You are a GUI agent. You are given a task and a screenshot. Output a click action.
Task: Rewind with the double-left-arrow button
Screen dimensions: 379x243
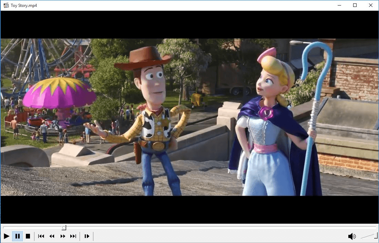click(x=52, y=236)
